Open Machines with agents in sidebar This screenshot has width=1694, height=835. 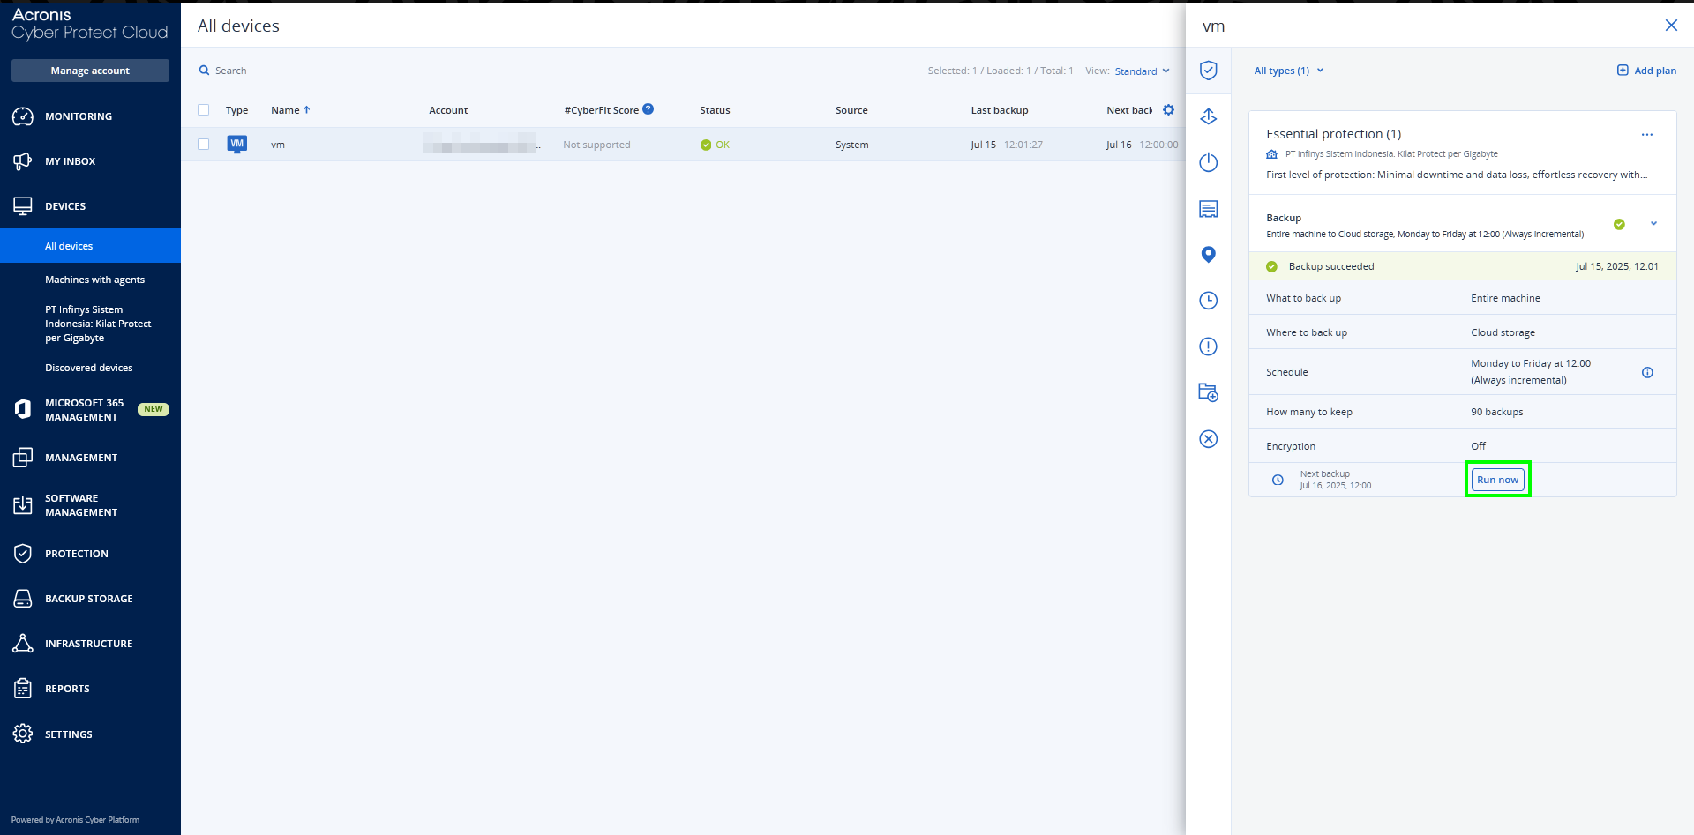pos(94,280)
